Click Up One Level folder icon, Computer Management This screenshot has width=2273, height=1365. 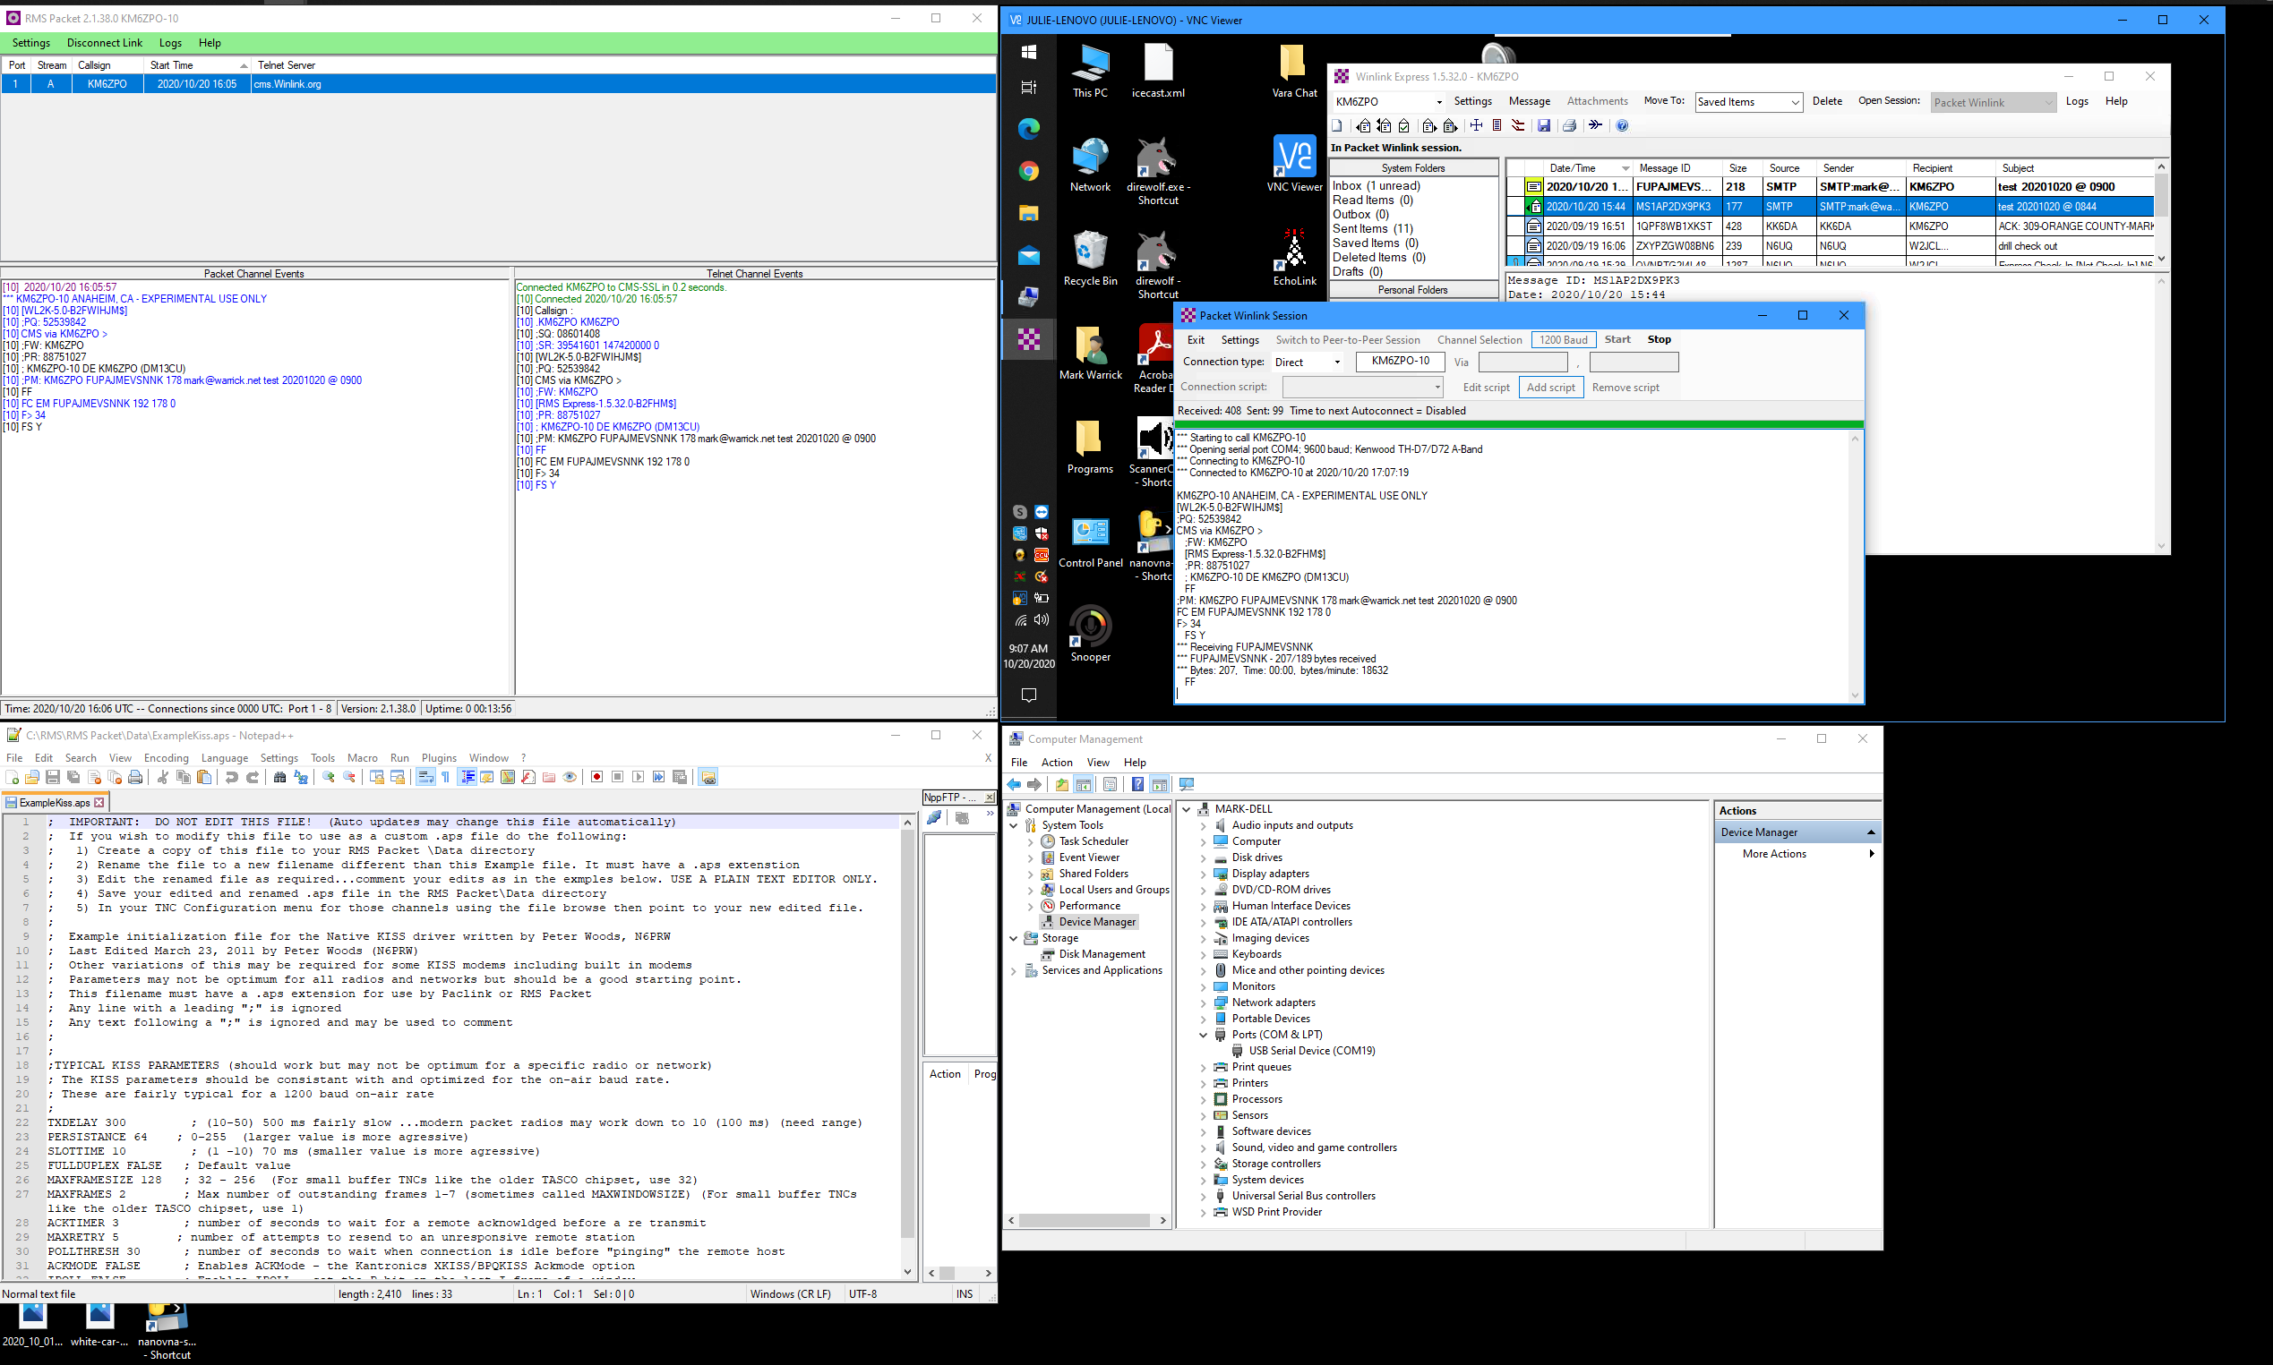coord(1062,785)
